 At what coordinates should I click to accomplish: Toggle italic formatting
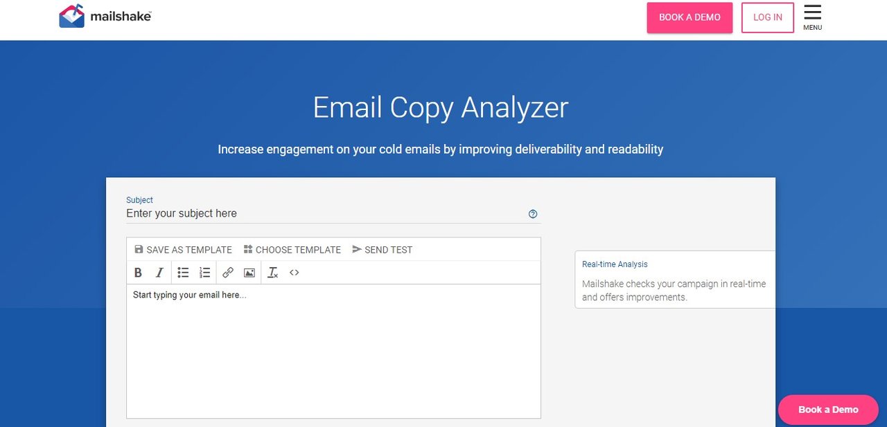pos(159,273)
